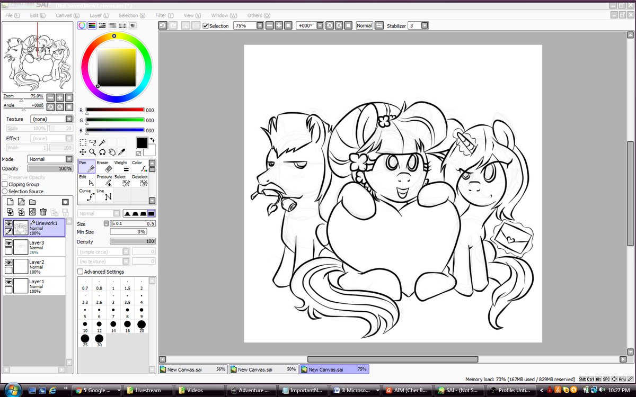This screenshot has width=636, height=397.
Task: Zoom in with navigator plus button
Action: coord(60,97)
